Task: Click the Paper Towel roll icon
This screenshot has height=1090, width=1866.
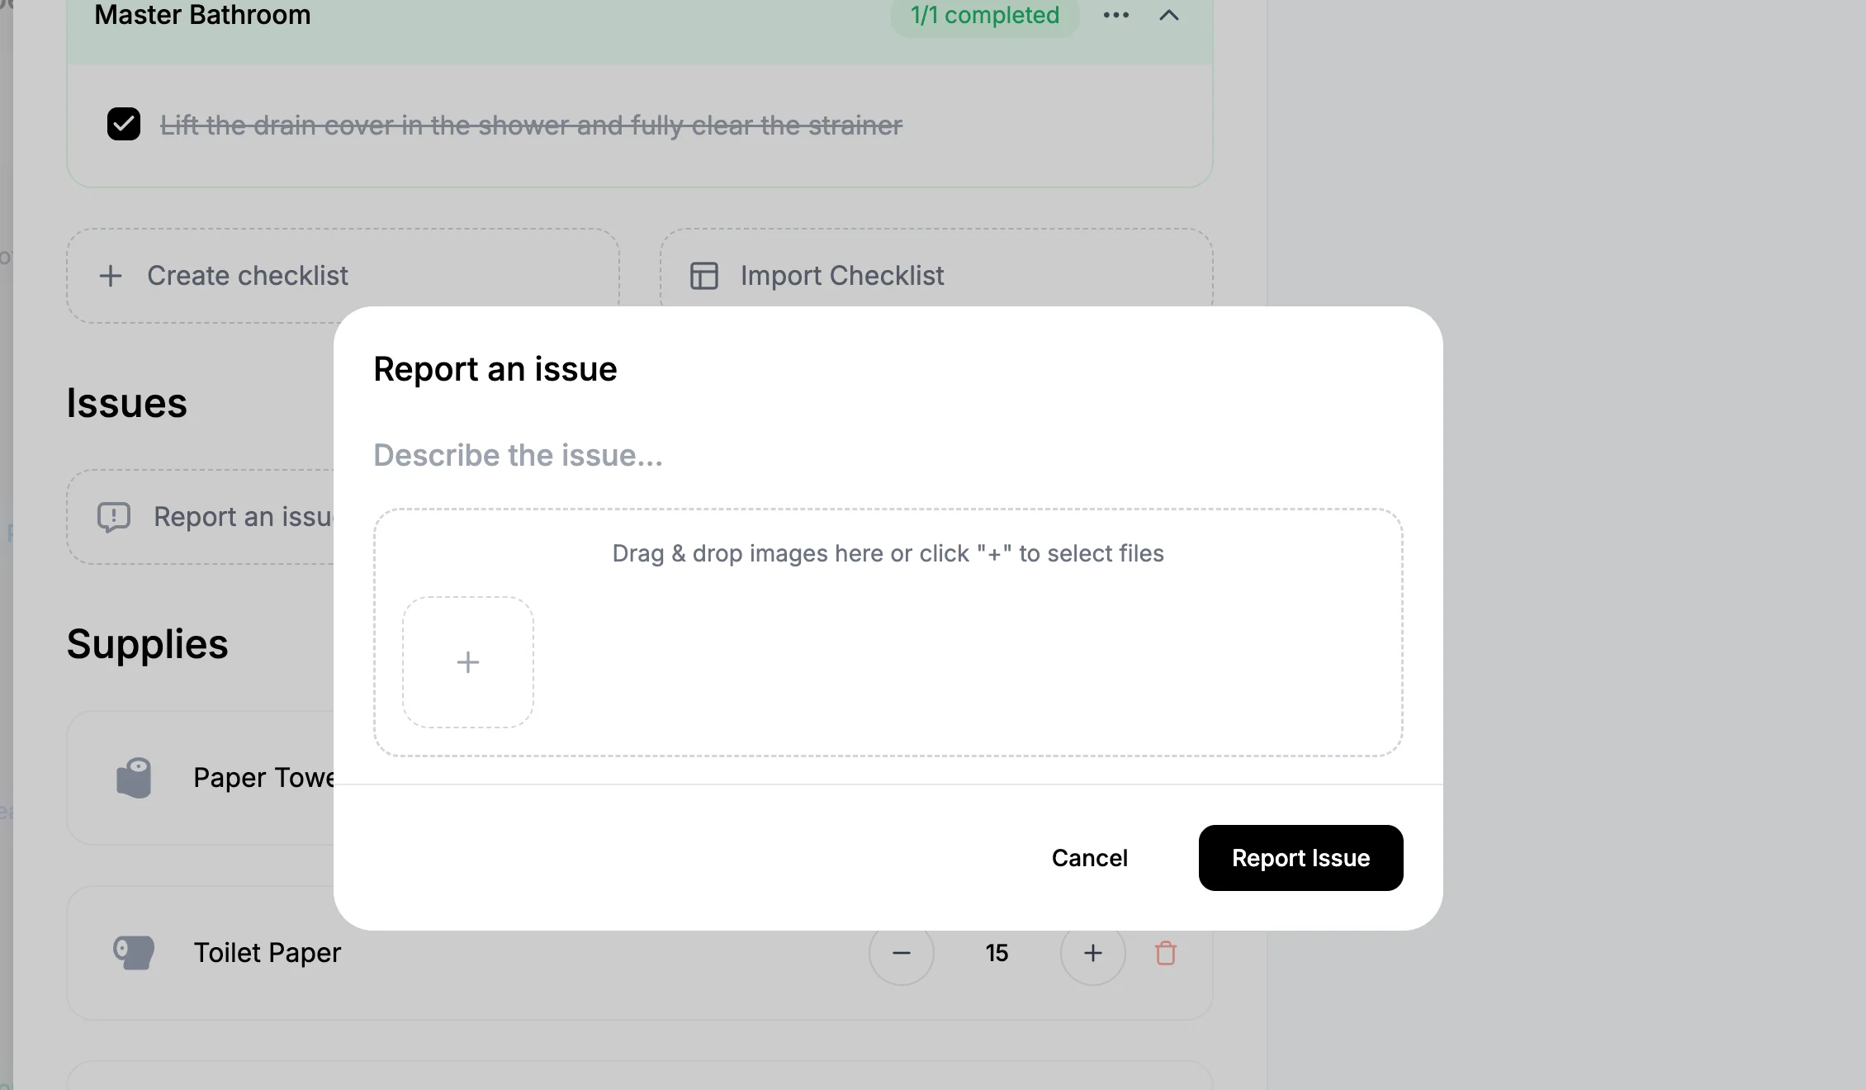Action: 134,778
